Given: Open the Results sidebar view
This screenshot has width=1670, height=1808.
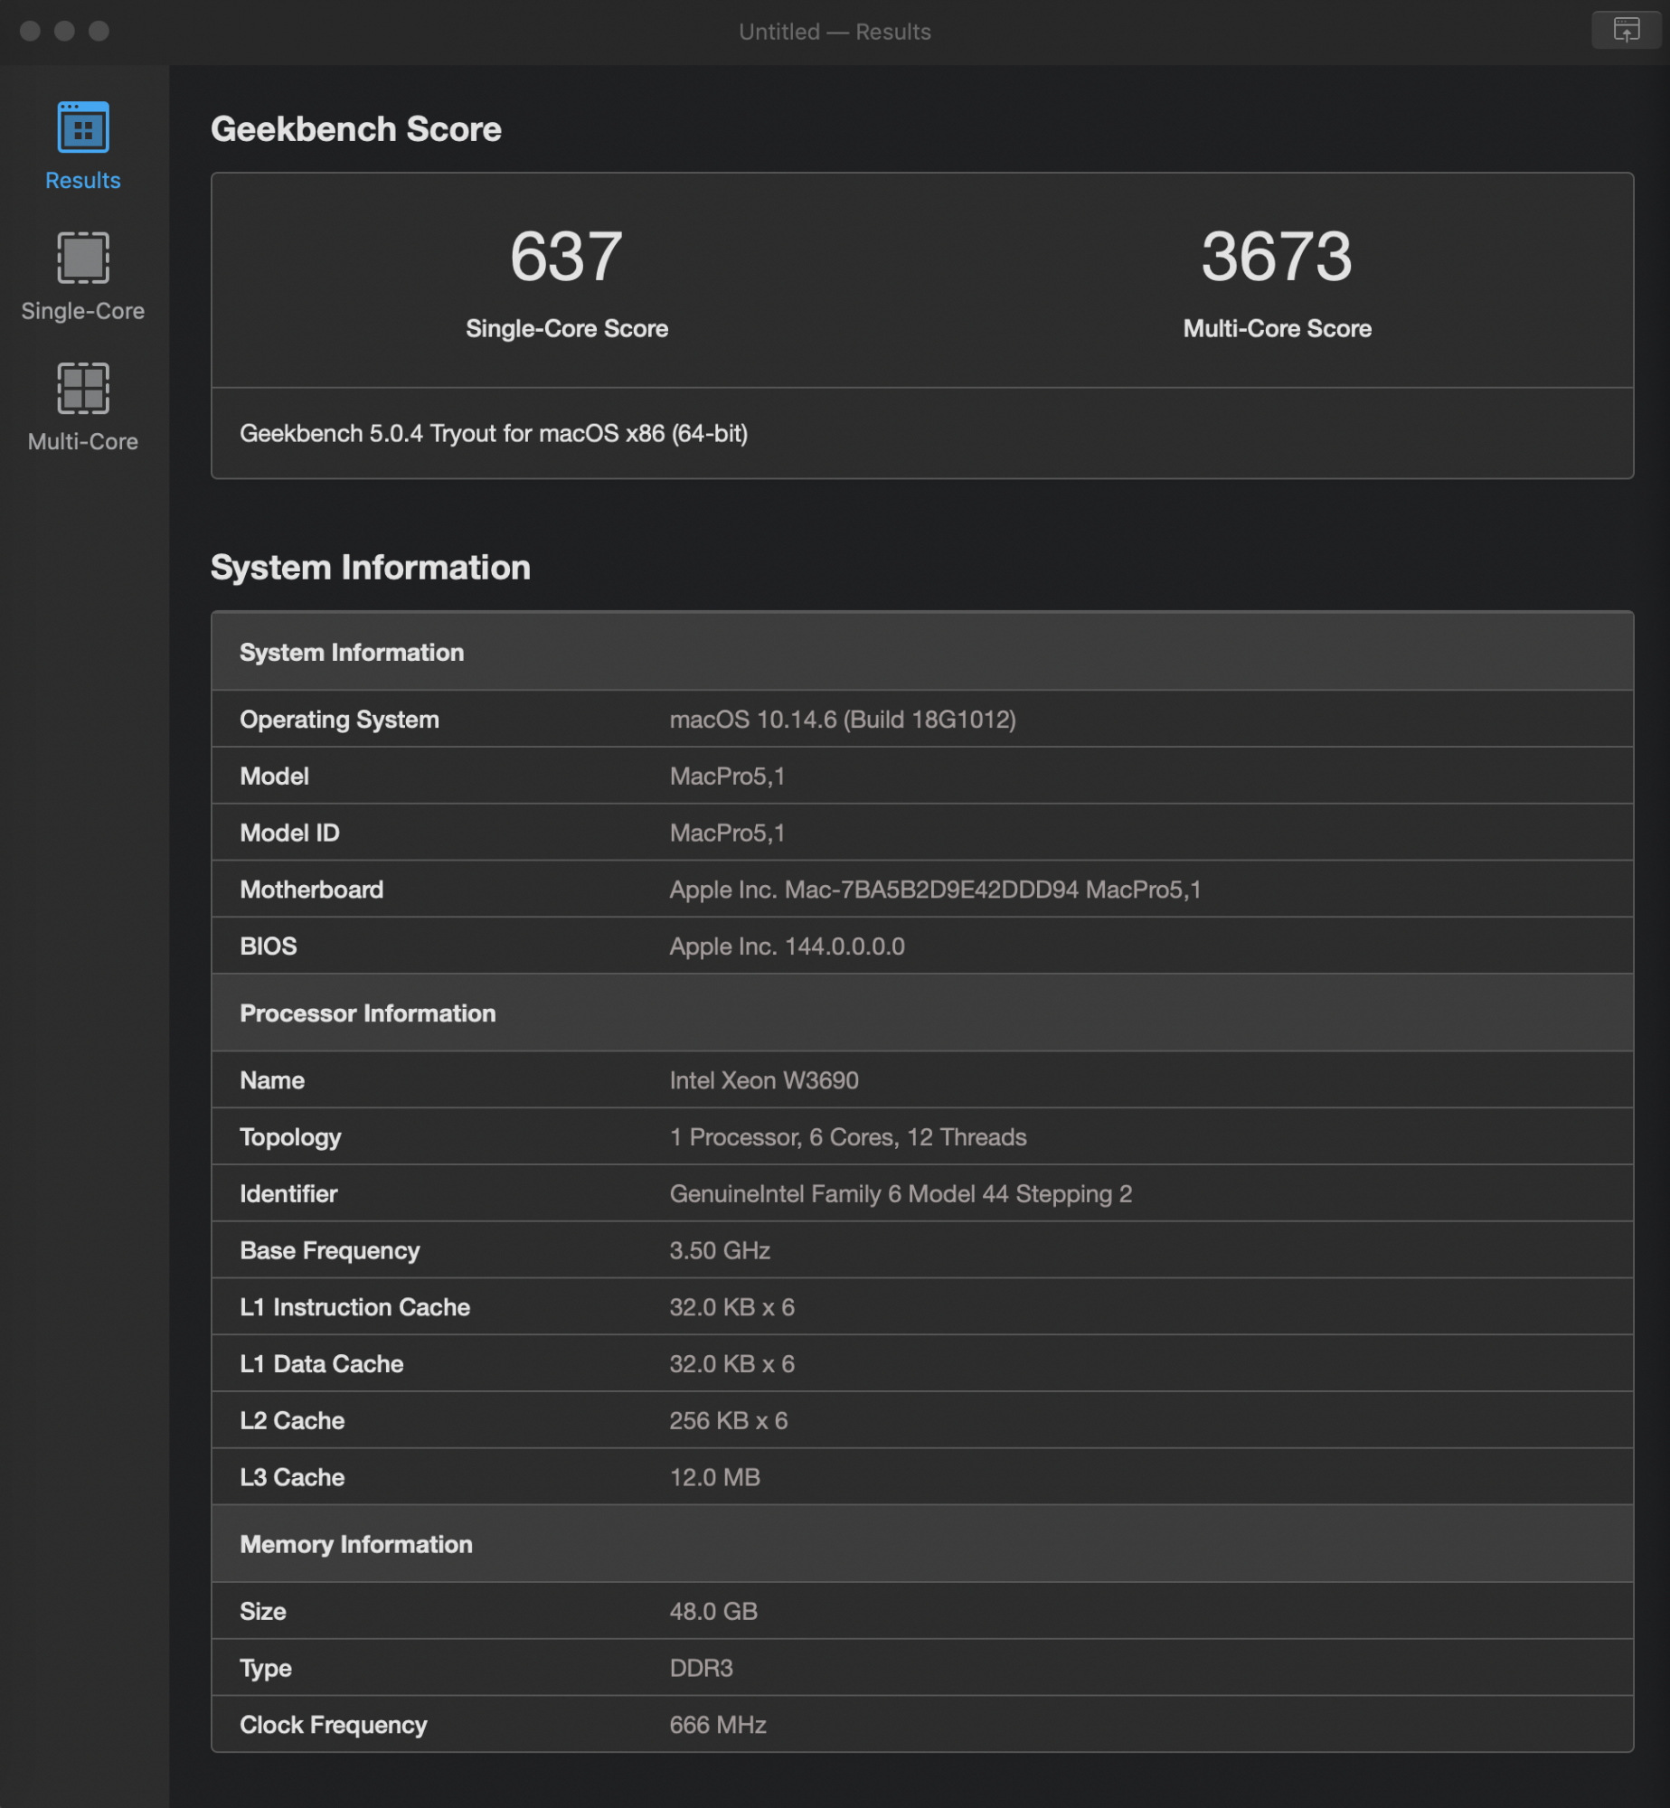Looking at the screenshot, I should pos(83,146).
